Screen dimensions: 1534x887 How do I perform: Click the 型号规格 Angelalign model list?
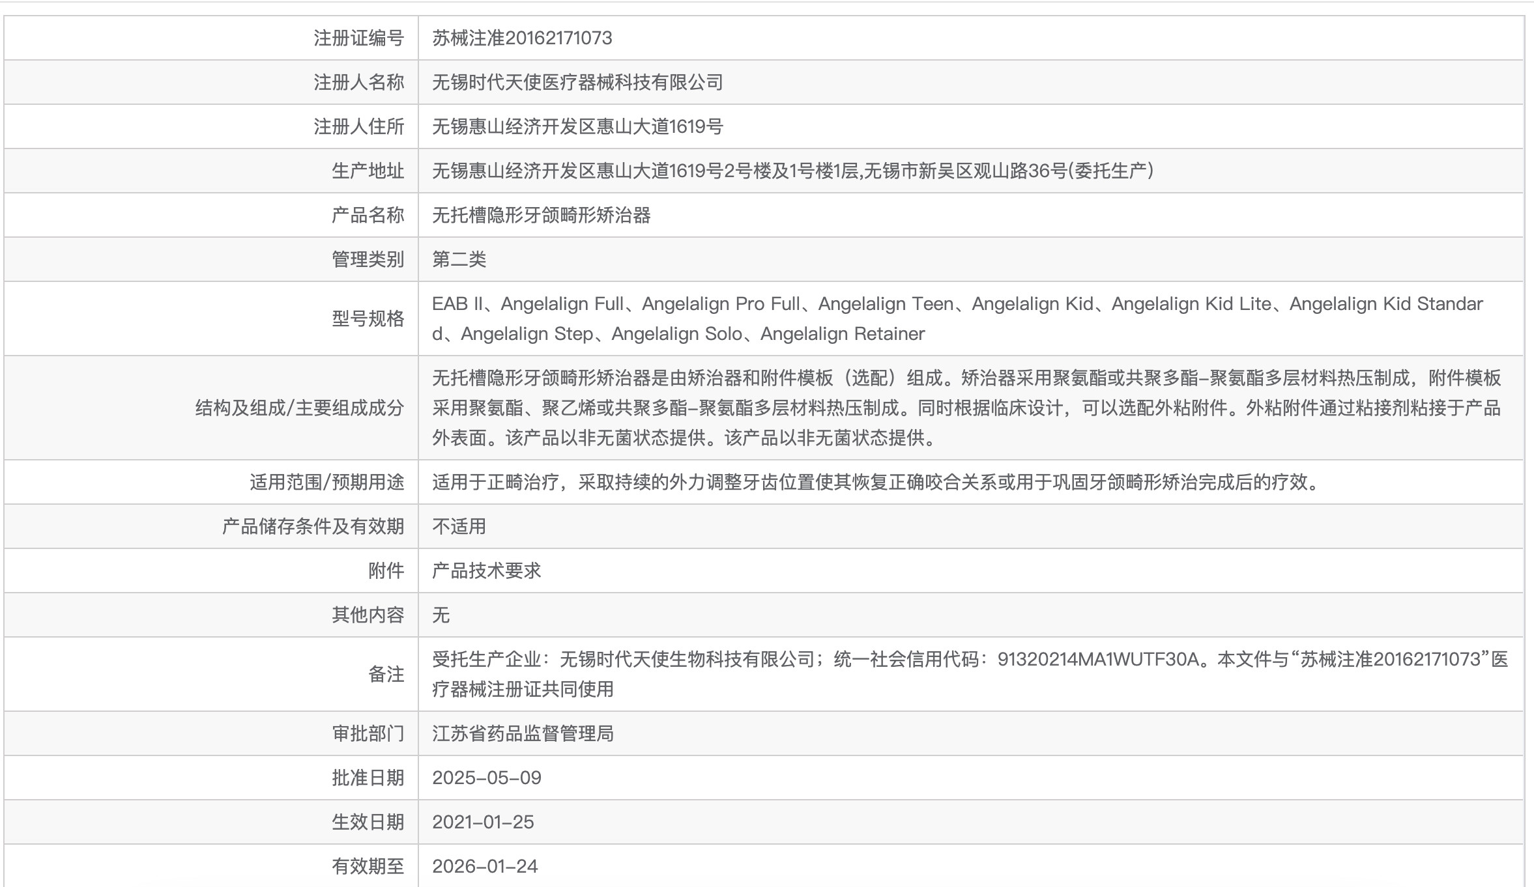coord(957,318)
